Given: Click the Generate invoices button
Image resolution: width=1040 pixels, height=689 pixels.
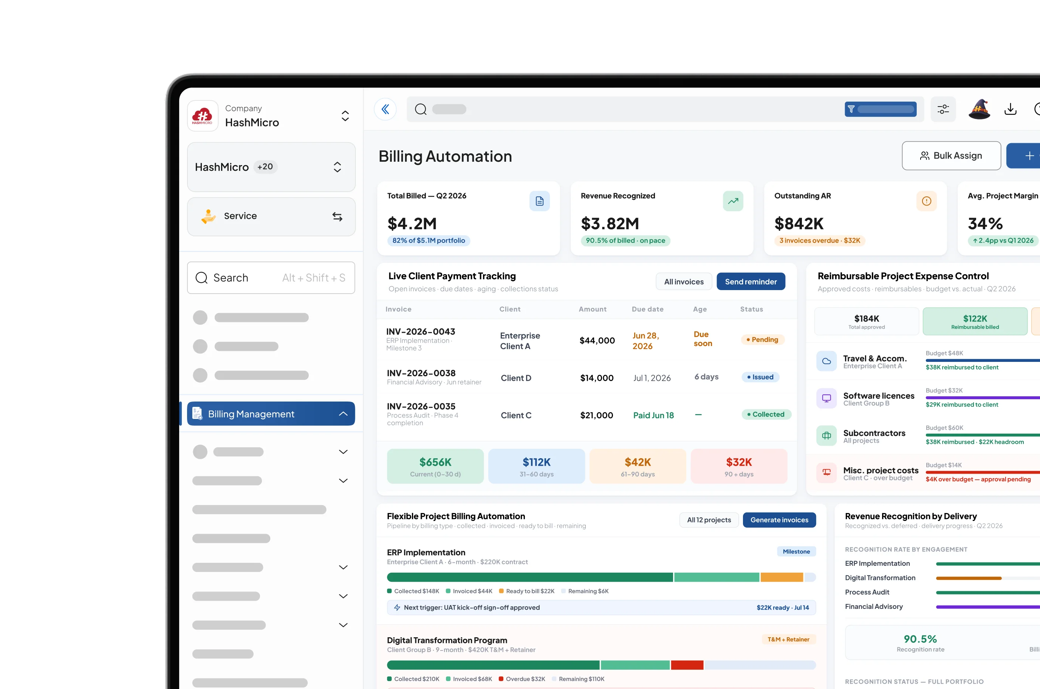Looking at the screenshot, I should [779, 520].
